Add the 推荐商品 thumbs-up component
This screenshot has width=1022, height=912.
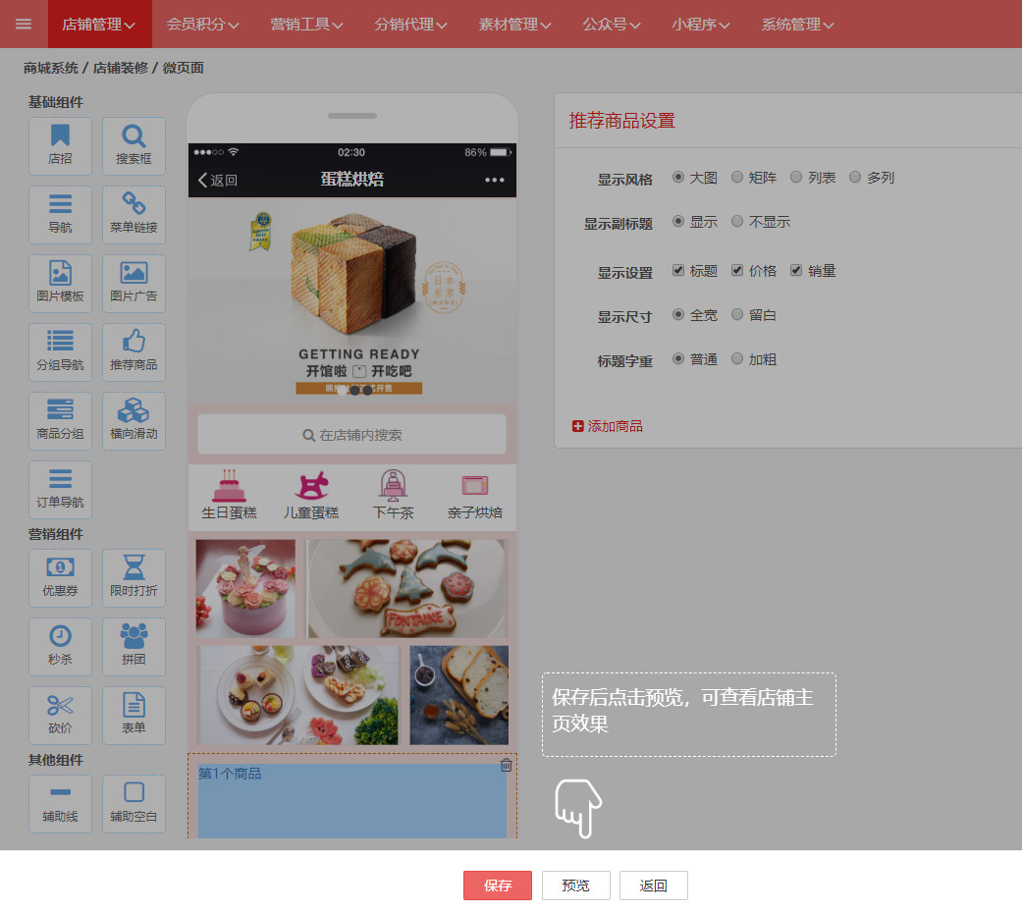pyautogui.click(x=134, y=352)
